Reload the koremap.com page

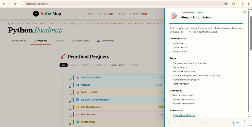[x=15, y=4]
